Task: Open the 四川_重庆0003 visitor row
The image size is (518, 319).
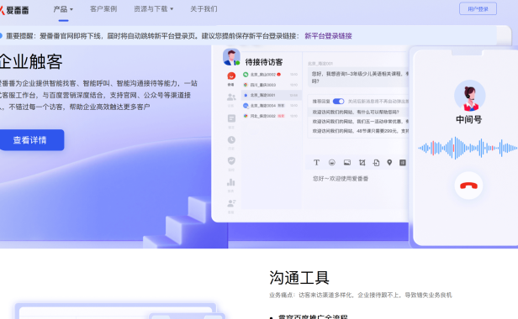Action: point(271,85)
